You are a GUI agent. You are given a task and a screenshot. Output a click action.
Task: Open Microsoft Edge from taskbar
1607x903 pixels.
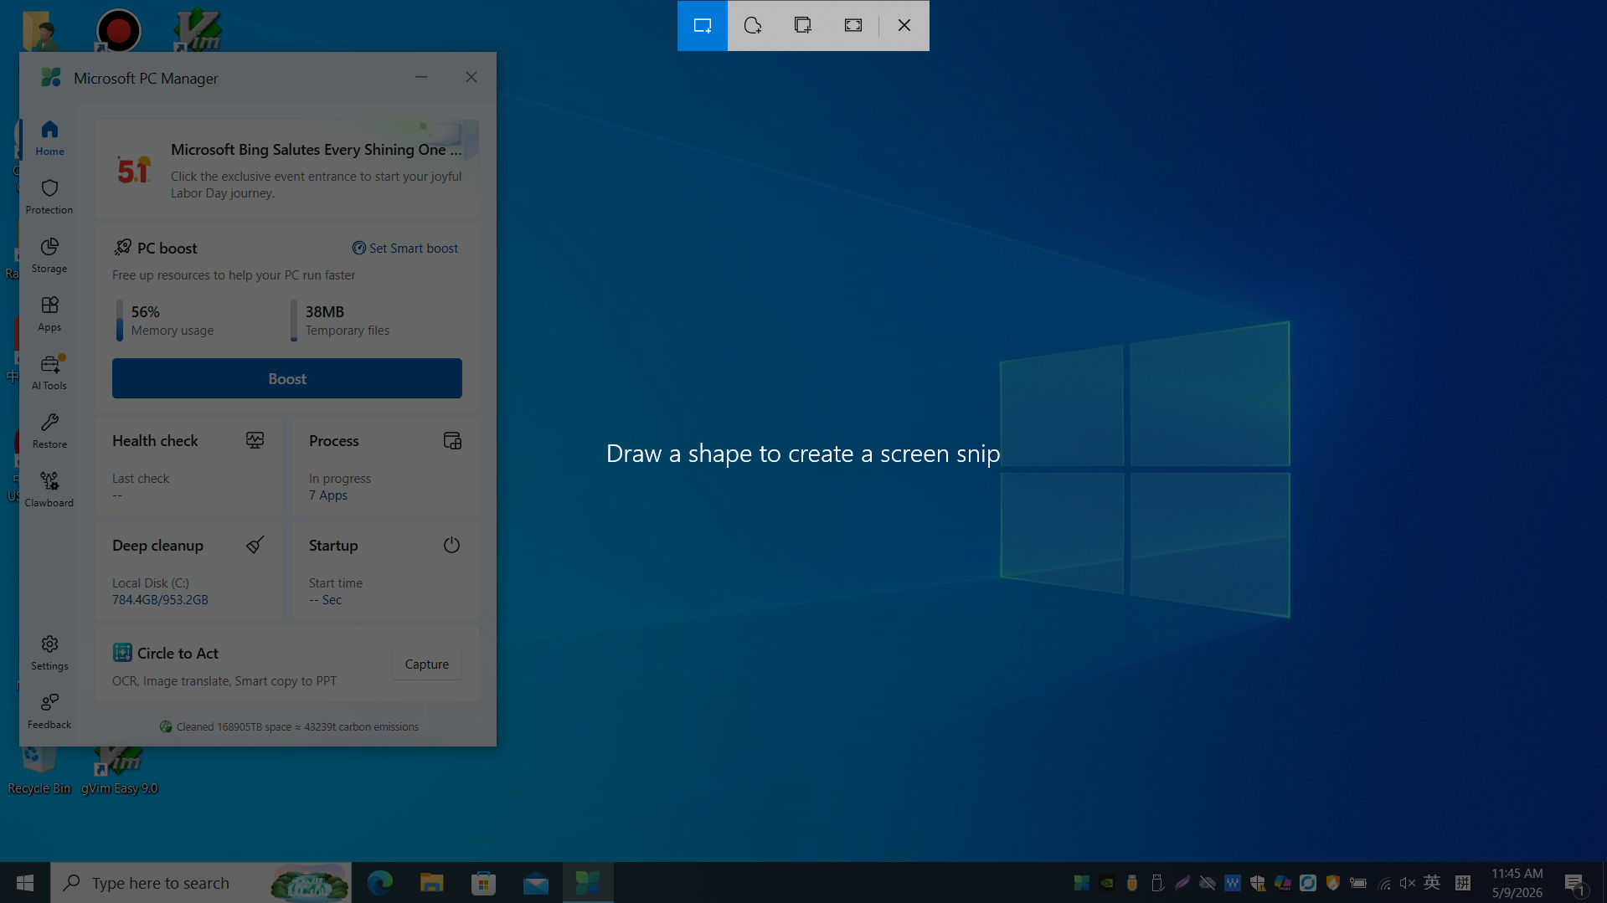(380, 883)
